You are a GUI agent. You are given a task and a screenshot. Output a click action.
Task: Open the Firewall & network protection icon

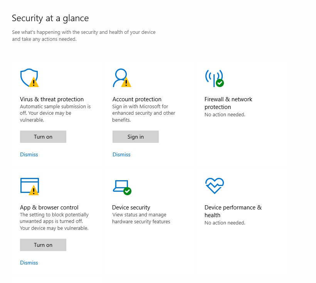[x=215, y=77]
